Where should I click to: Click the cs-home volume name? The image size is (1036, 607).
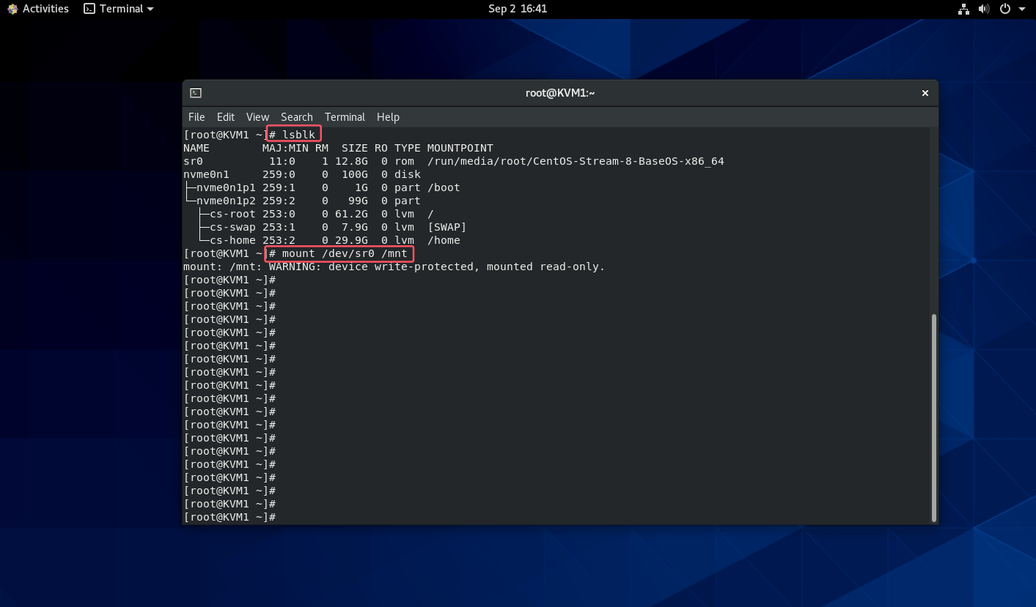pos(232,240)
